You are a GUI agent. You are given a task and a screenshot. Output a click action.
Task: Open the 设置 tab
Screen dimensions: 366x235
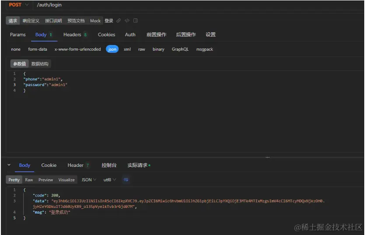click(210, 35)
